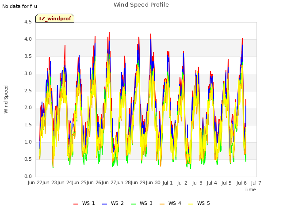
Task: Click the orange WS_4 legend swatch
Action: coord(162,204)
